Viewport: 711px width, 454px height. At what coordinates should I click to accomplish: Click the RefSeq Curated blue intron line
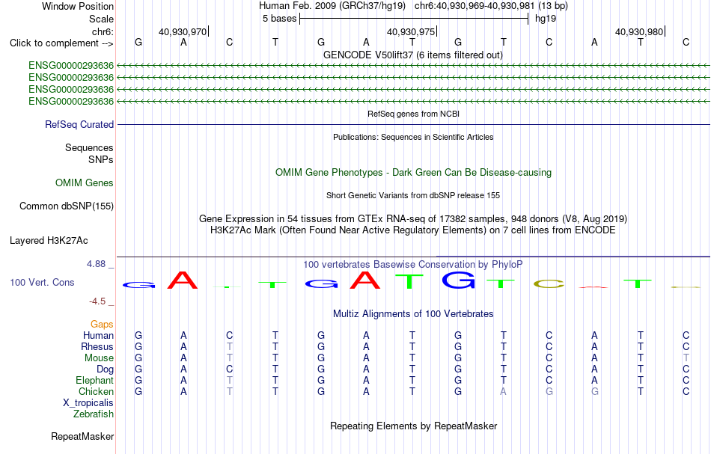click(x=413, y=124)
